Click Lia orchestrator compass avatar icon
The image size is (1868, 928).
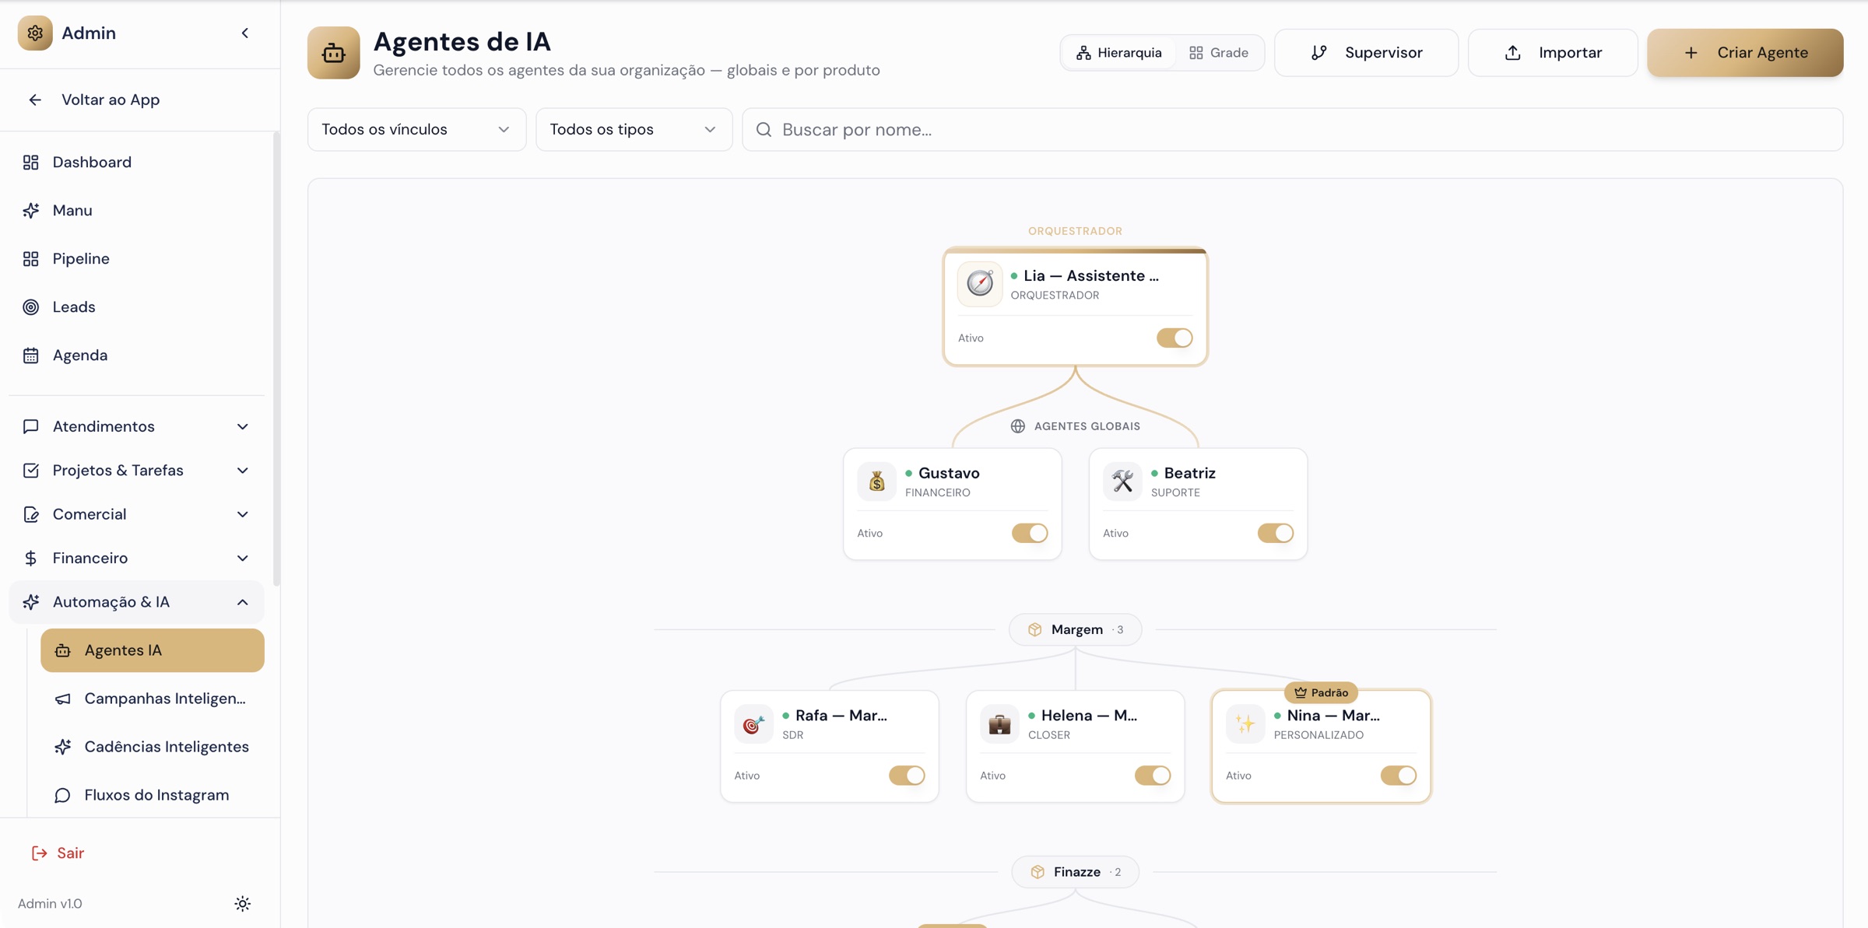(980, 284)
